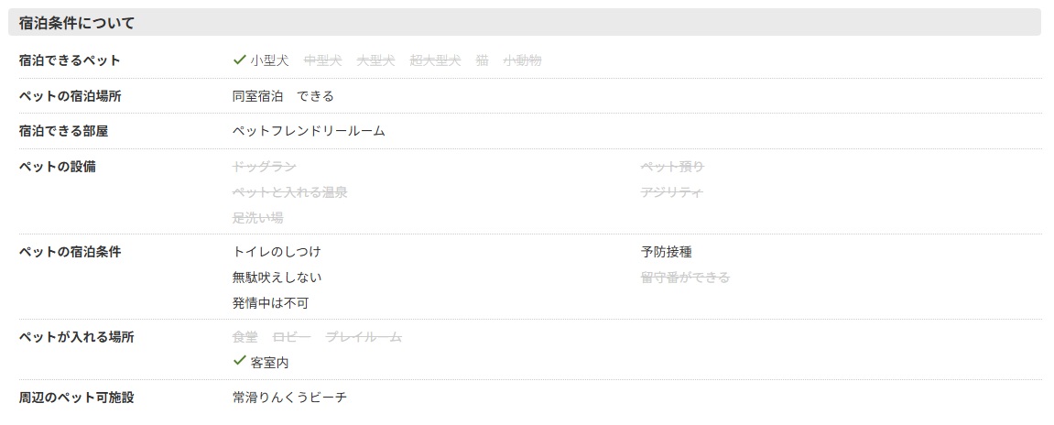The image size is (1054, 425).
Task: Open the 常滑りんくうビーチ nearby facility
Action: (289, 398)
